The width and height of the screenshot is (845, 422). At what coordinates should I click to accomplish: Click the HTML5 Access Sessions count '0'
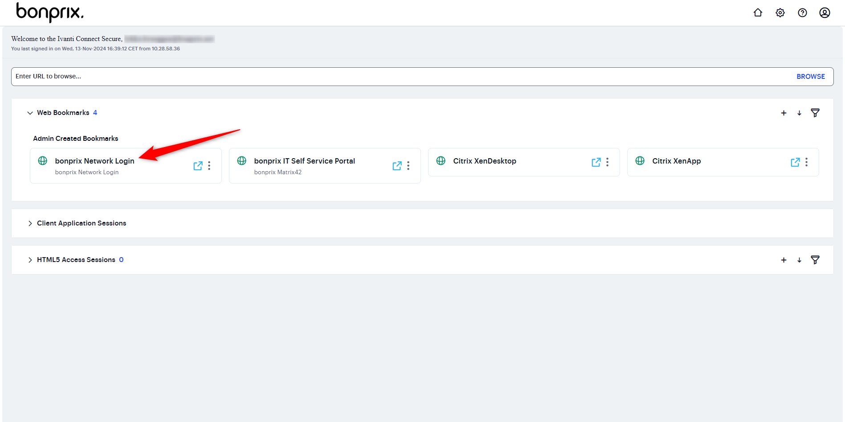(x=121, y=260)
